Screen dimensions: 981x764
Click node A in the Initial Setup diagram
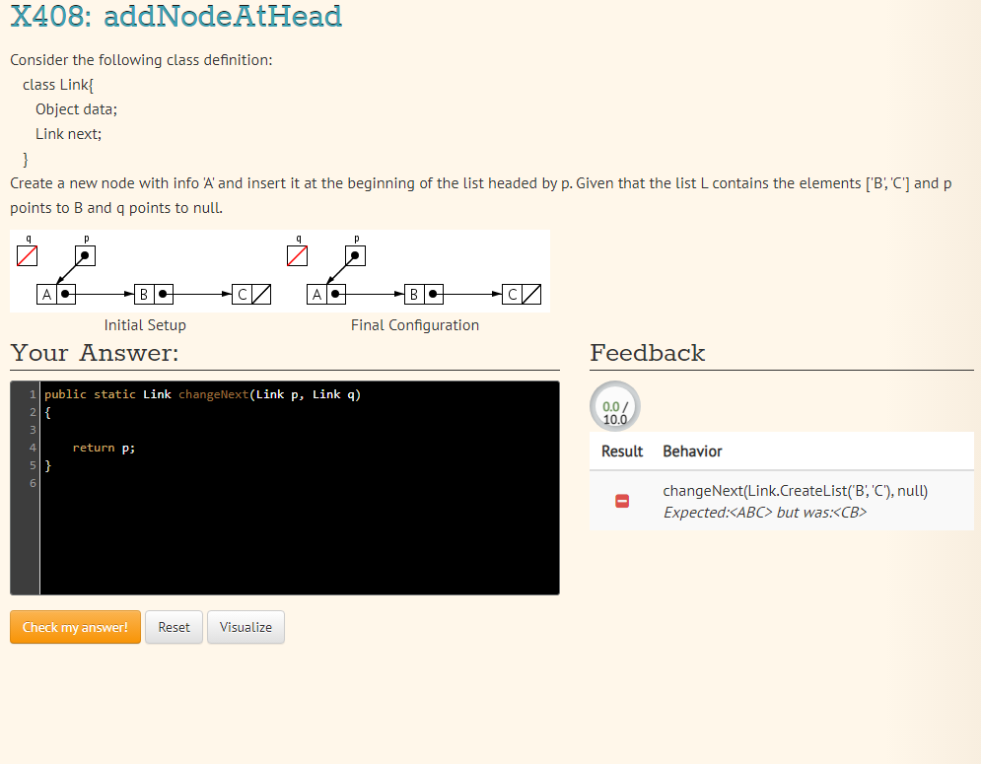click(45, 294)
